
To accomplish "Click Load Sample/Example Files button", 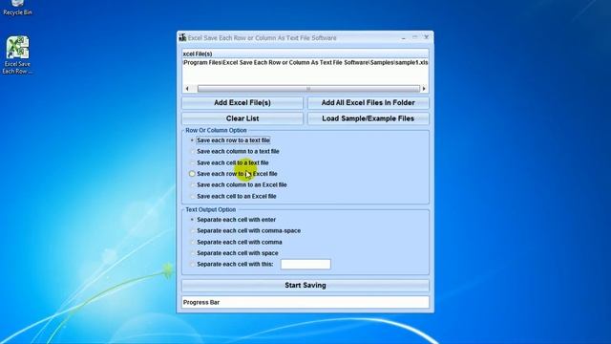I will pos(368,118).
